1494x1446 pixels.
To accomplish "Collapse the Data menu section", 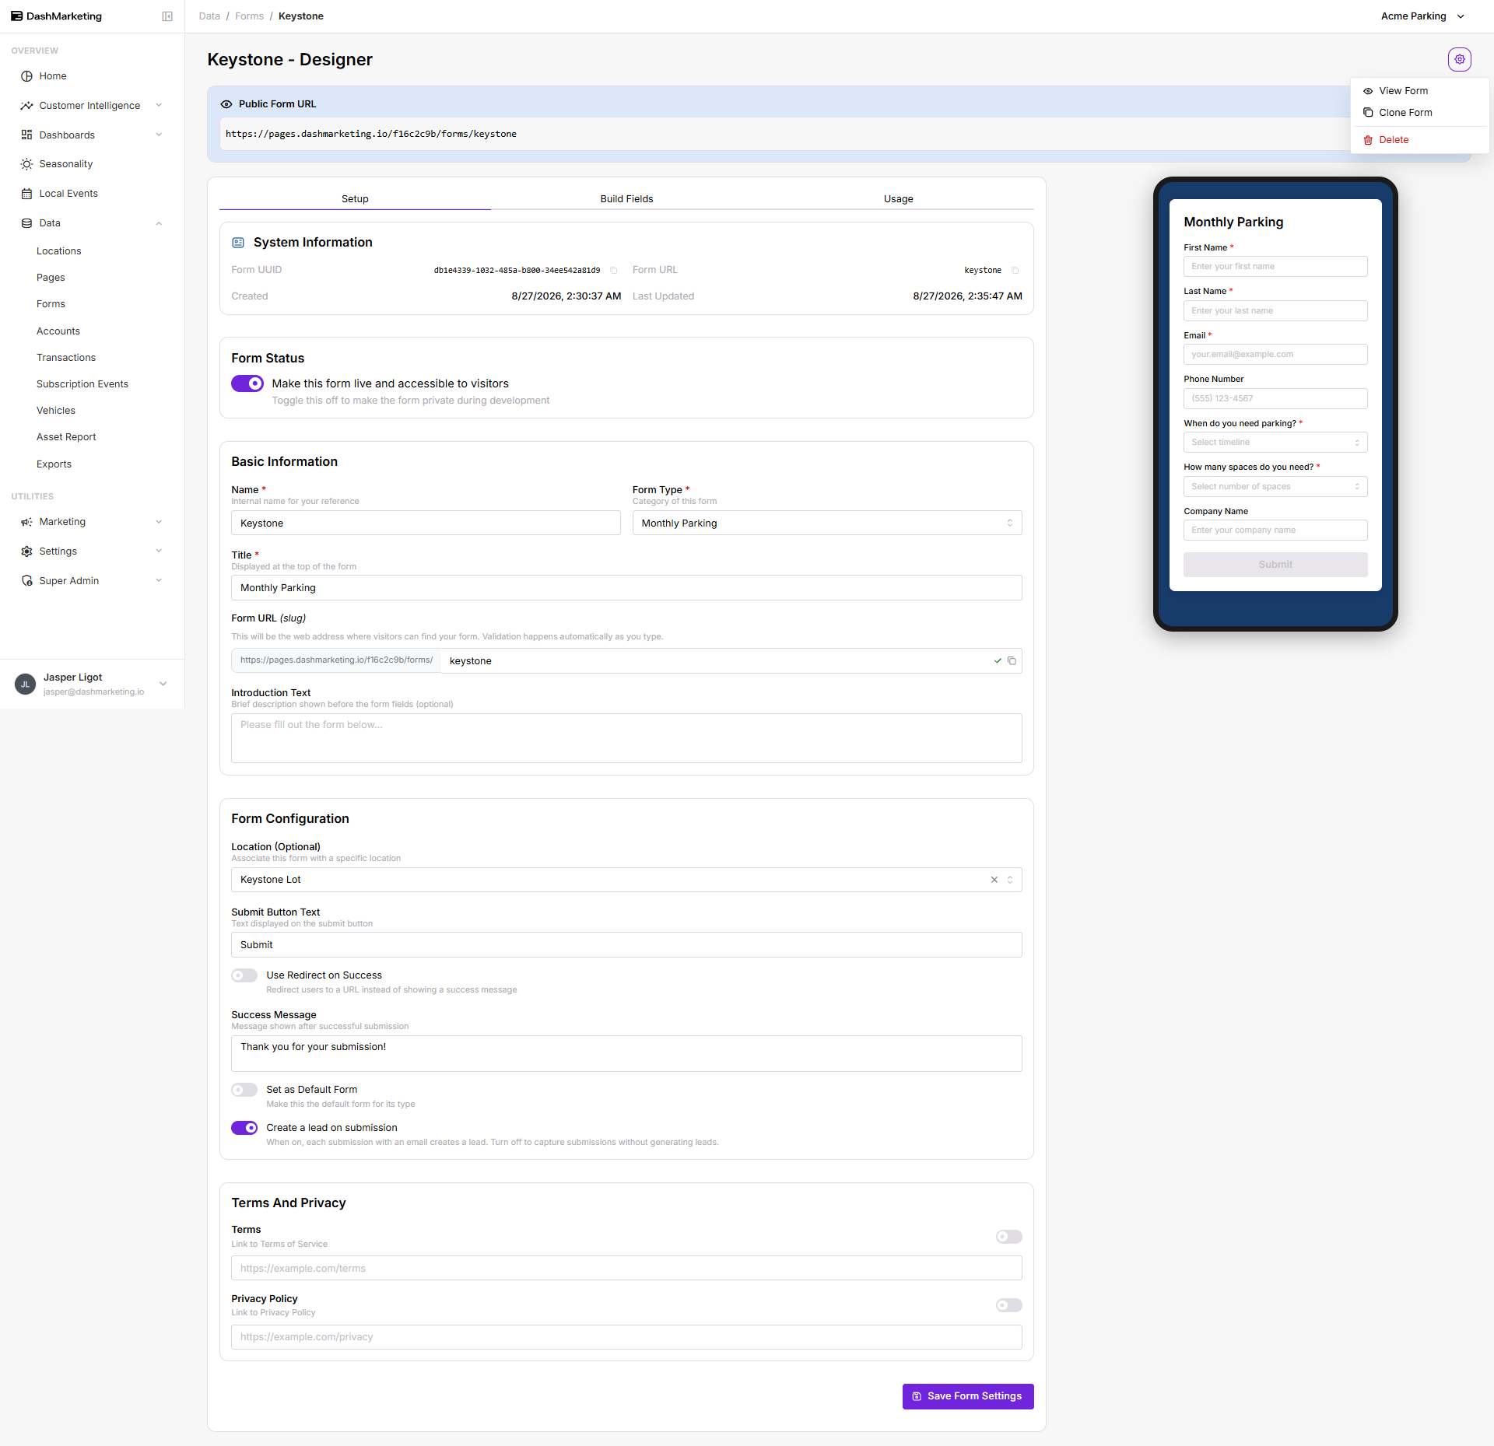I will (159, 223).
